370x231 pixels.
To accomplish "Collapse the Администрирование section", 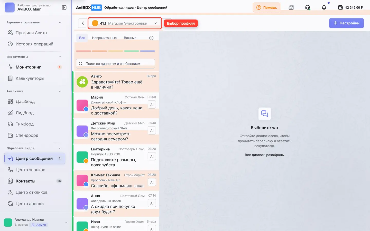I will 60,22.
